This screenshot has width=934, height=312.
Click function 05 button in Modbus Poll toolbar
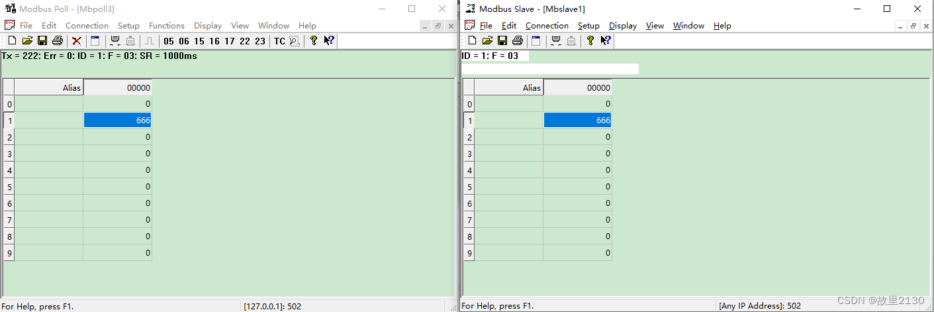point(169,41)
